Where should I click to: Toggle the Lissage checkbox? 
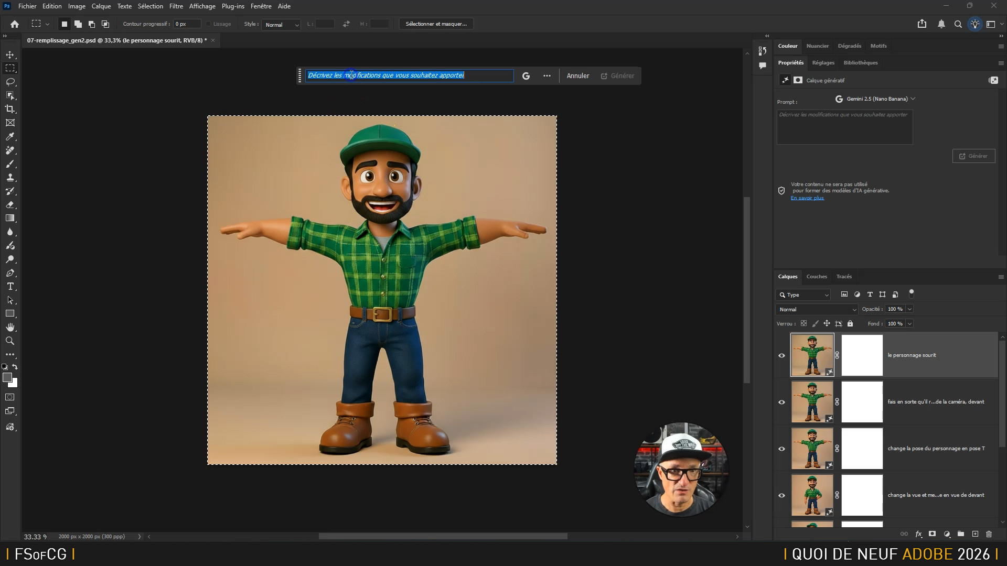click(209, 24)
